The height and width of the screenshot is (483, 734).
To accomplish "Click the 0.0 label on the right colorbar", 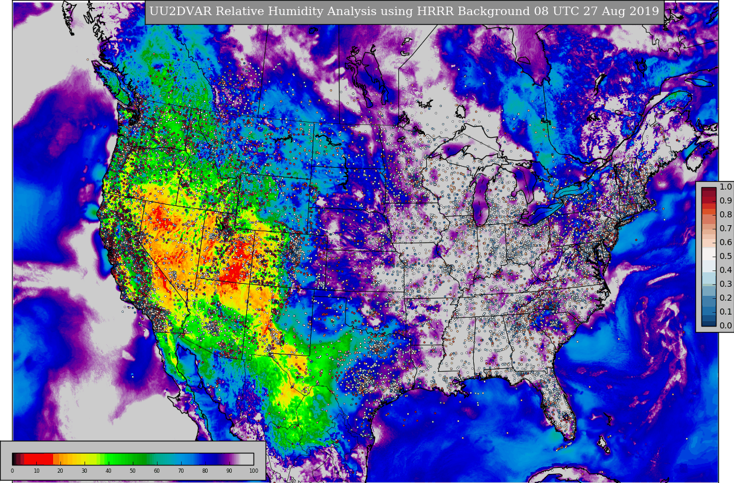I will pyautogui.click(x=726, y=326).
